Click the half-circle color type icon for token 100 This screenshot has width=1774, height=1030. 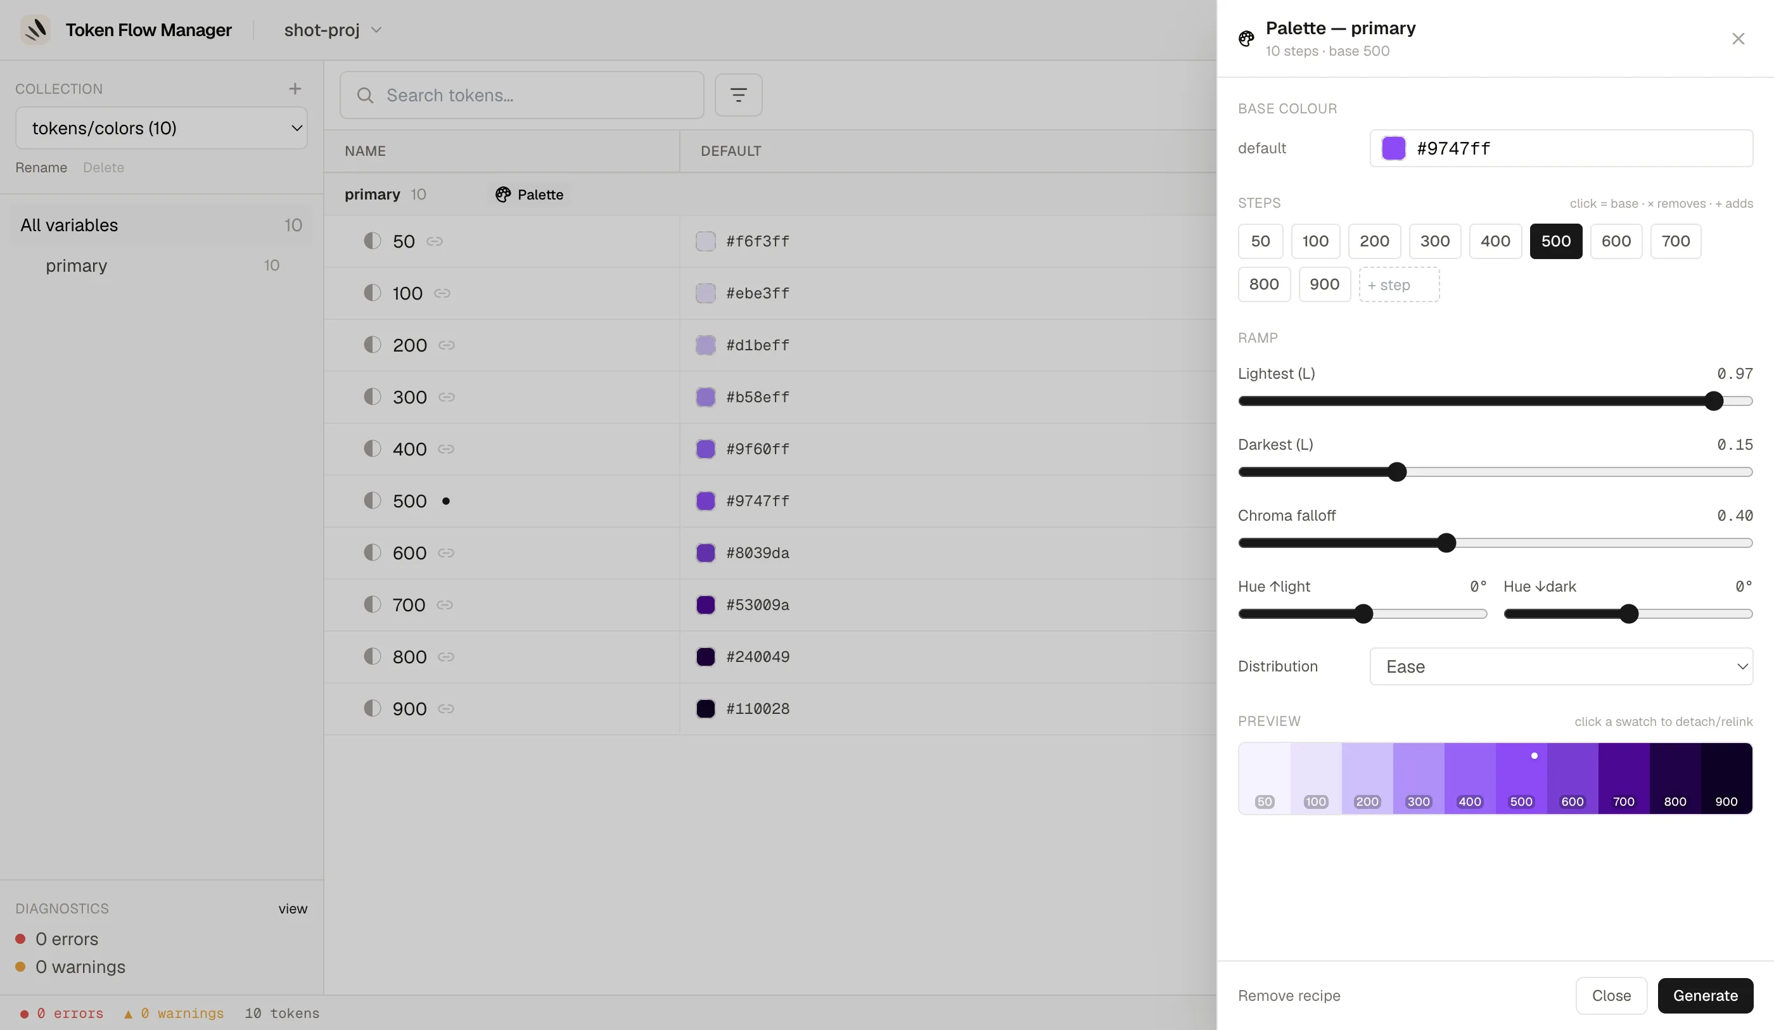(x=373, y=293)
